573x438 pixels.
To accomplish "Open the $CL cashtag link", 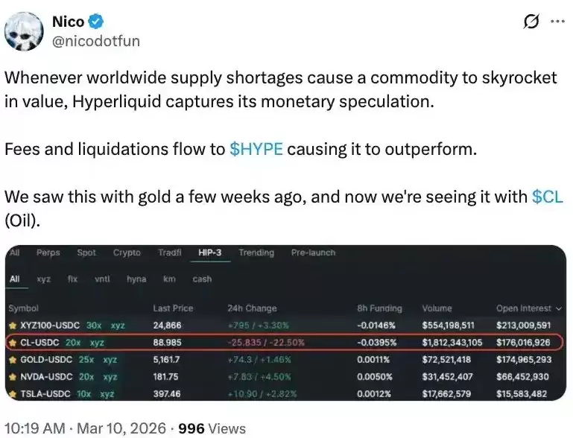I will [x=548, y=197].
